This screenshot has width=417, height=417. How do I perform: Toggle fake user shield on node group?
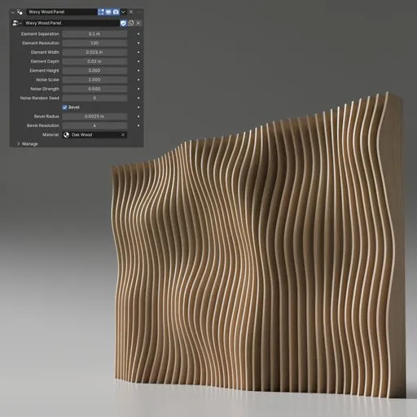coord(124,23)
